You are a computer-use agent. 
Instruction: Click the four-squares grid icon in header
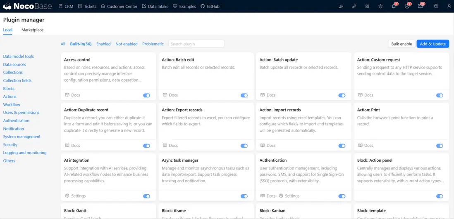pyautogui.click(x=367, y=6)
